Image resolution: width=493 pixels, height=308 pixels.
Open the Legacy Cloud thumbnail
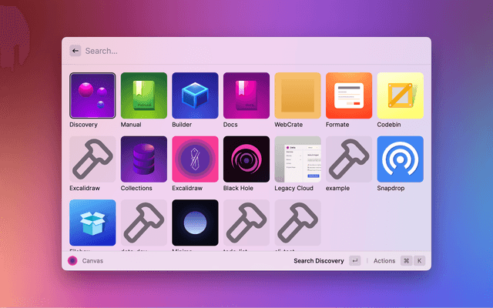pyautogui.click(x=297, y=159)
